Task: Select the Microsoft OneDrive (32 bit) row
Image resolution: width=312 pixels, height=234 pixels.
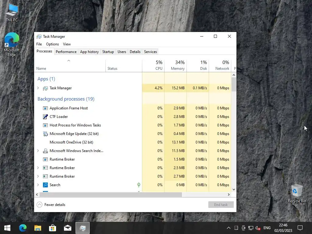Action: [x=133, y=142]
